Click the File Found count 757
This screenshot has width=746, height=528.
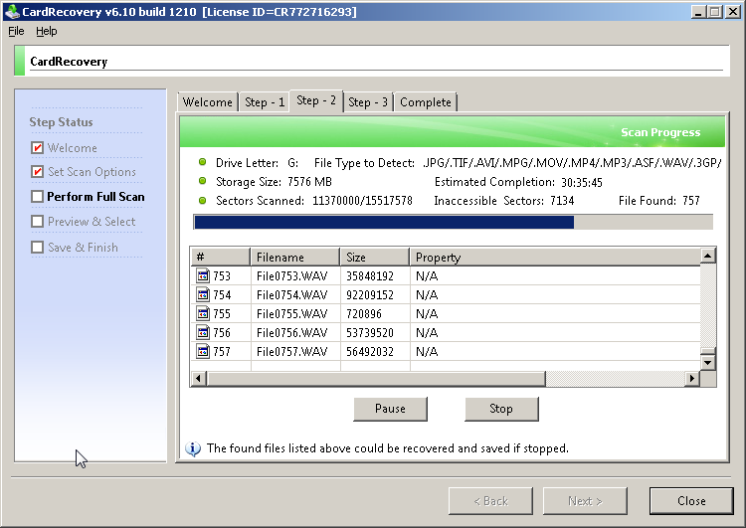[691, 201]
